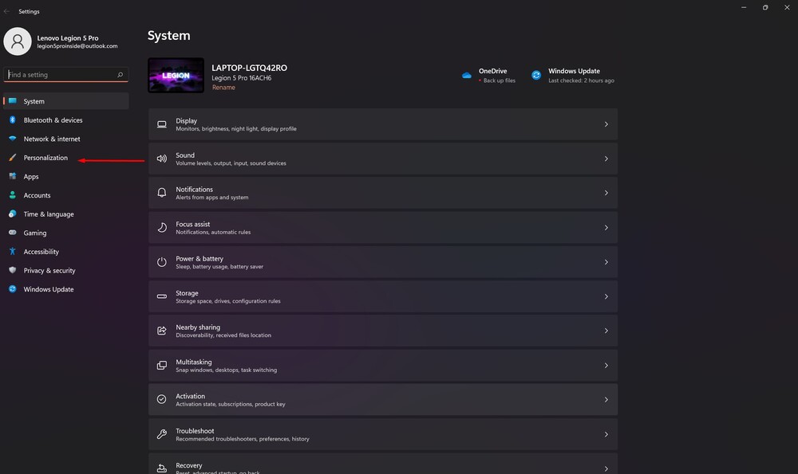
Task: Click the Network wifi icon in sidebar
Action: 13,139
